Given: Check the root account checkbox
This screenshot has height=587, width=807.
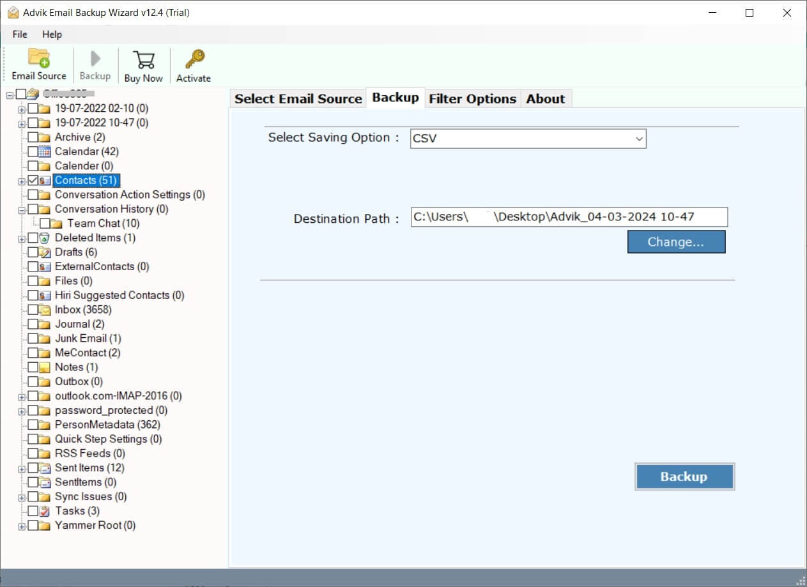Looking at the screenshot, I should 21,95.
